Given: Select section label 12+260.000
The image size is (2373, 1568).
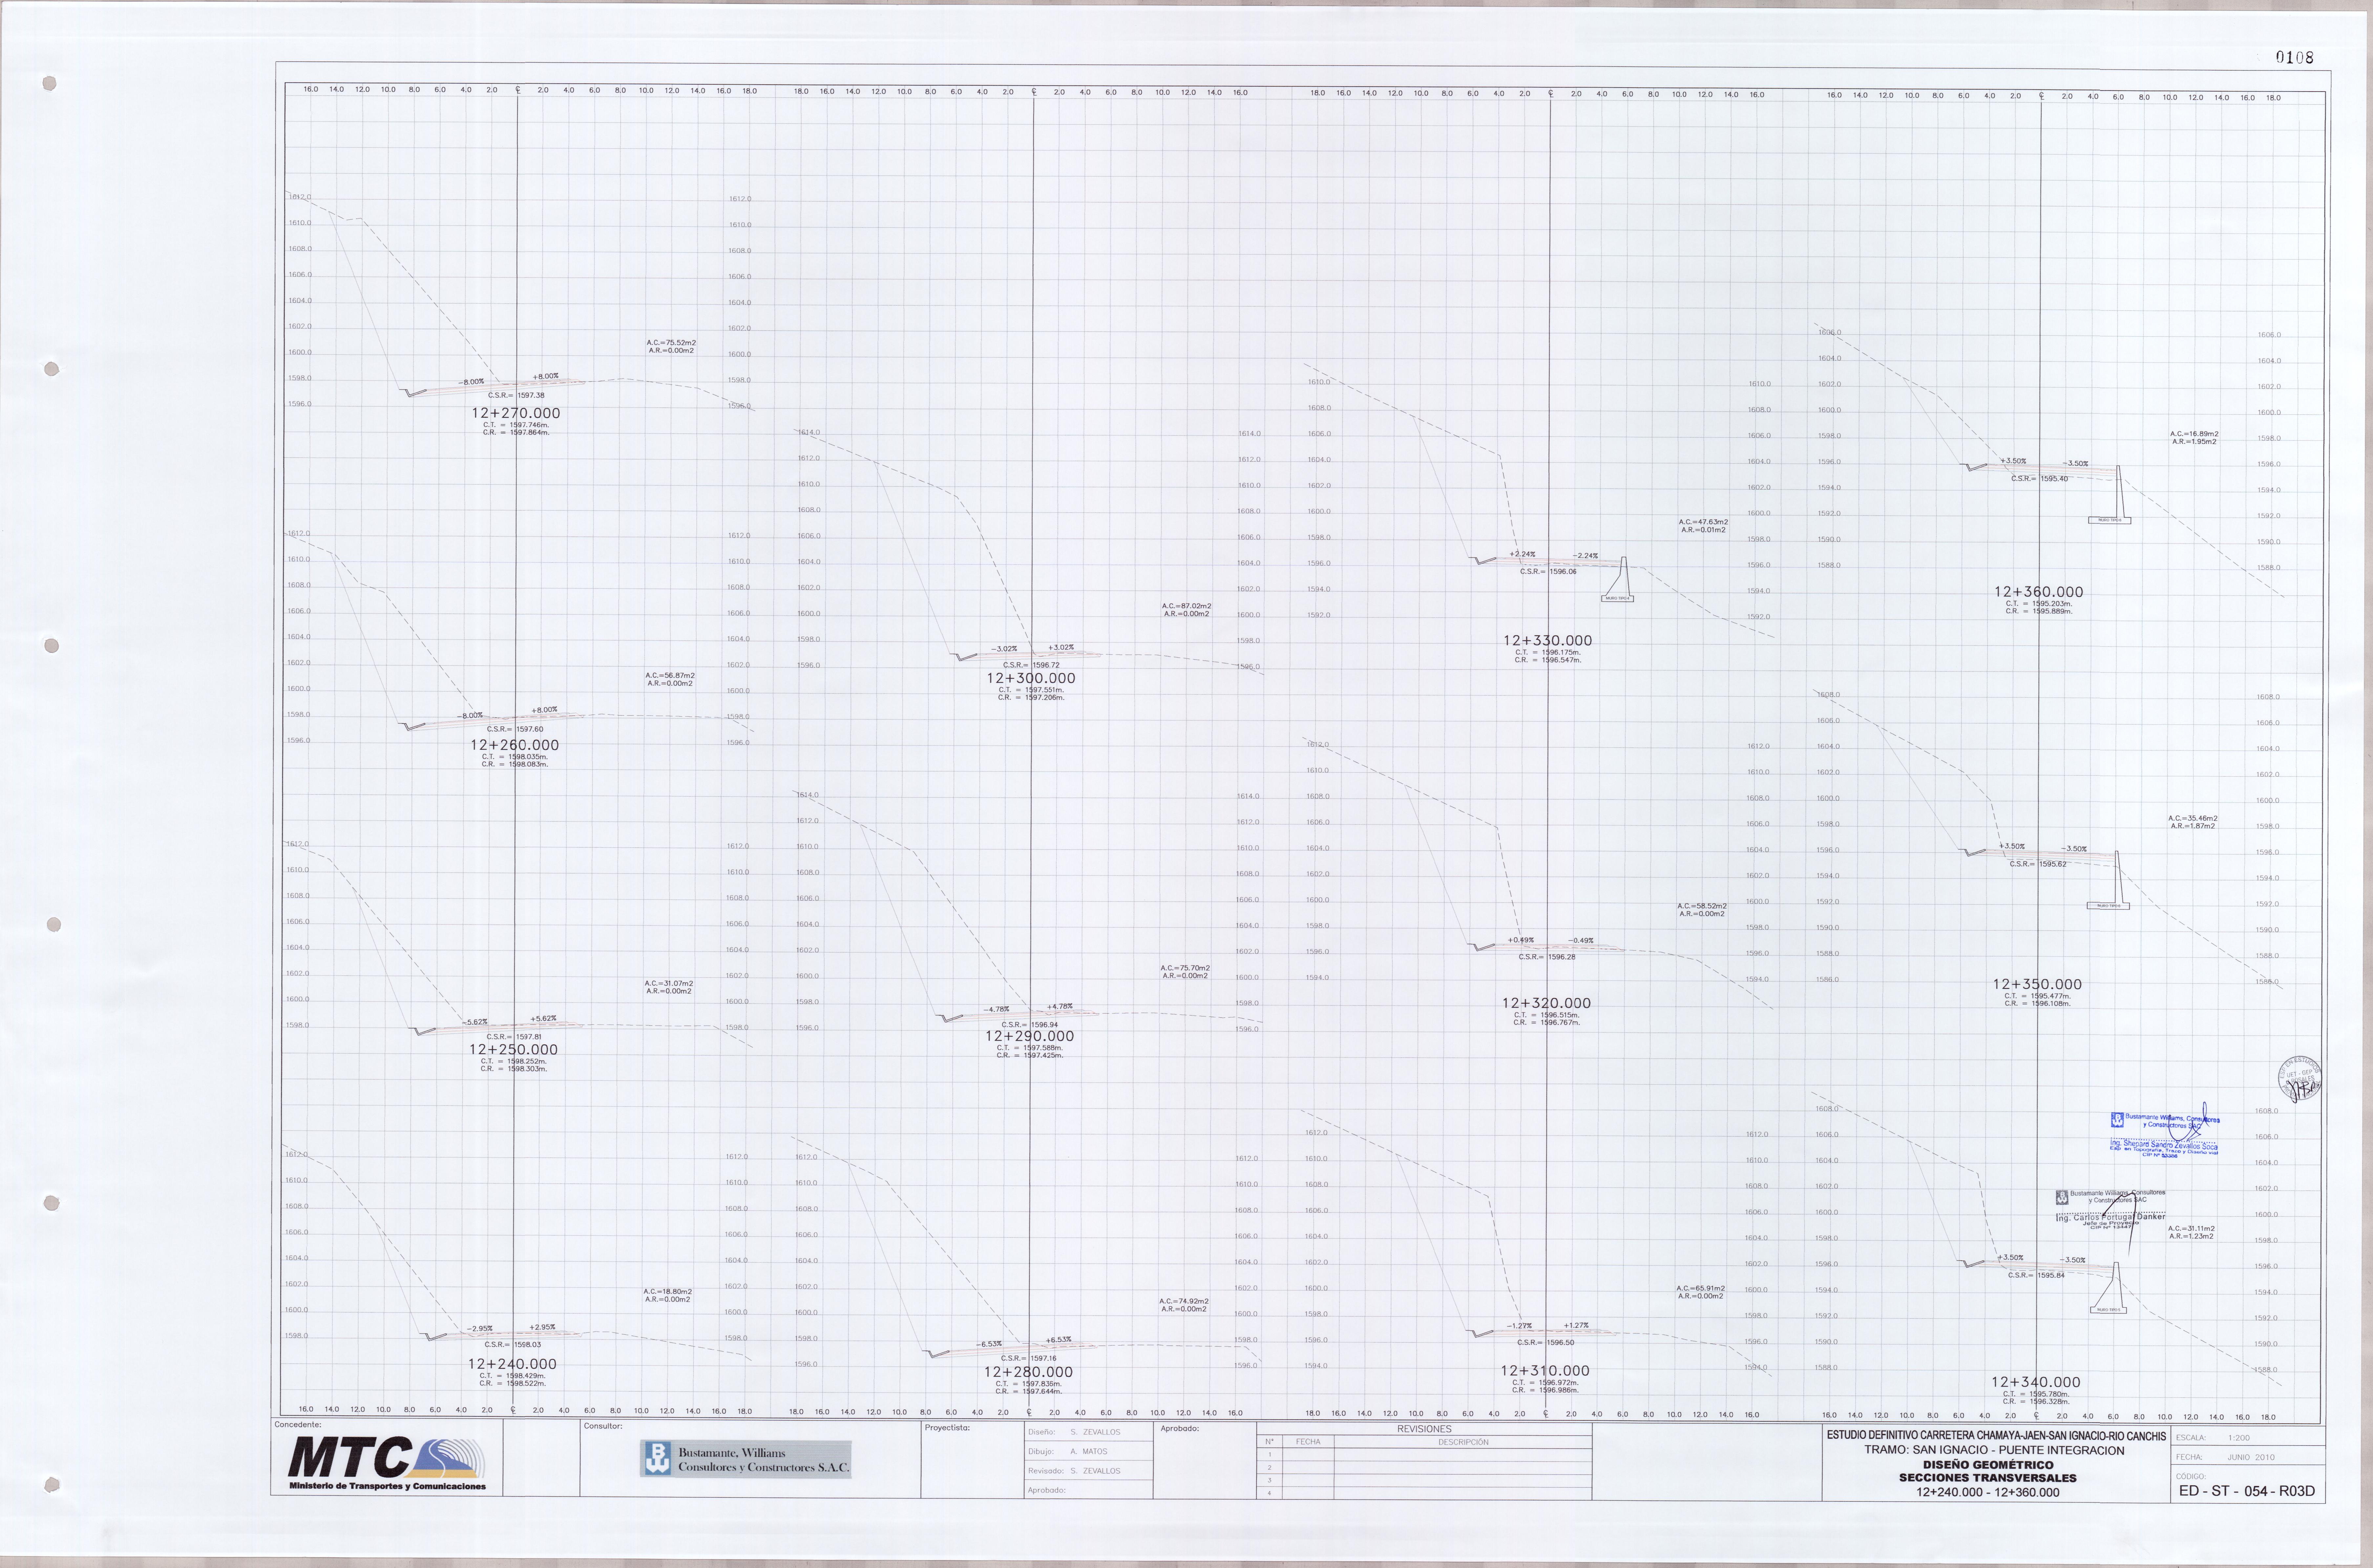Looking at the screenshot, I should [515, 745].
